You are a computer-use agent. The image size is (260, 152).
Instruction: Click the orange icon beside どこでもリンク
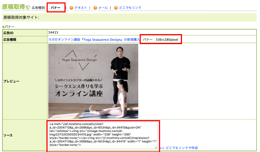click(x=116, y=7)
